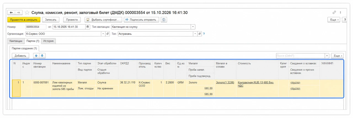353x118 pixels.
Task: Click the Вес column header
Action: 170,69
